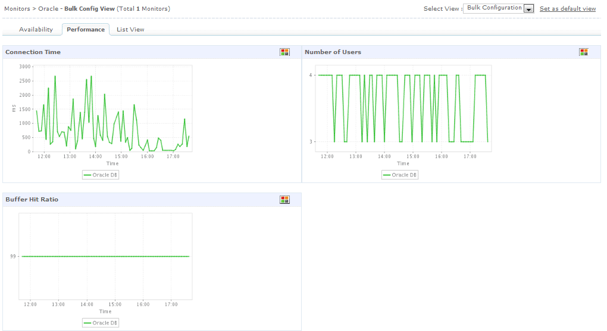Click Oracle DB legend under Number of Users chart
The width and height of the screenshot is (607, 331).
pos(400,175)
